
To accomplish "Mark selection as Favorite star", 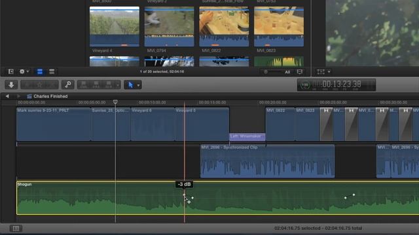I will click(39, 85).
